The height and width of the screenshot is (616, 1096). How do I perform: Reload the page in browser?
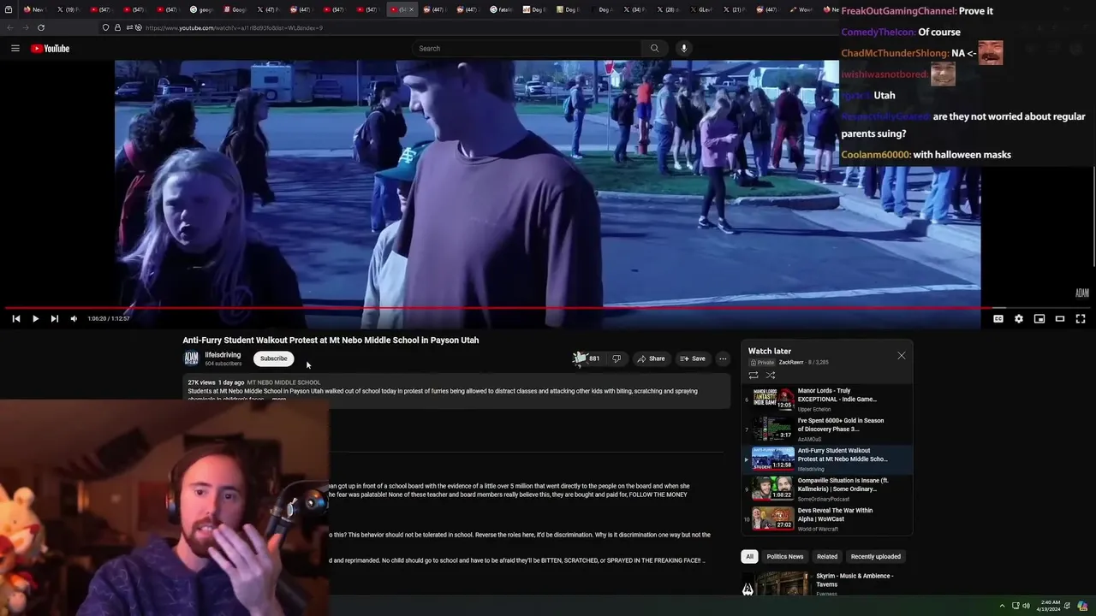41,27
